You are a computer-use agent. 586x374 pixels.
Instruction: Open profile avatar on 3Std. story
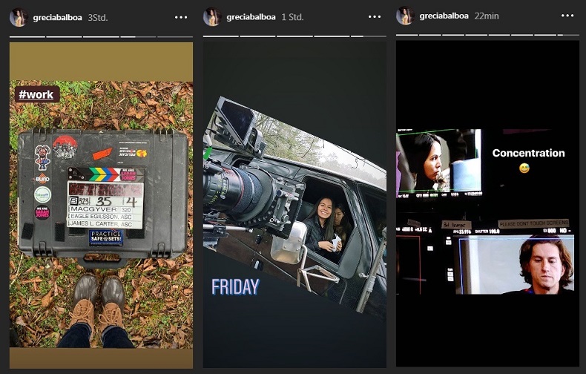pyautogui.click(x=19, y=17)
